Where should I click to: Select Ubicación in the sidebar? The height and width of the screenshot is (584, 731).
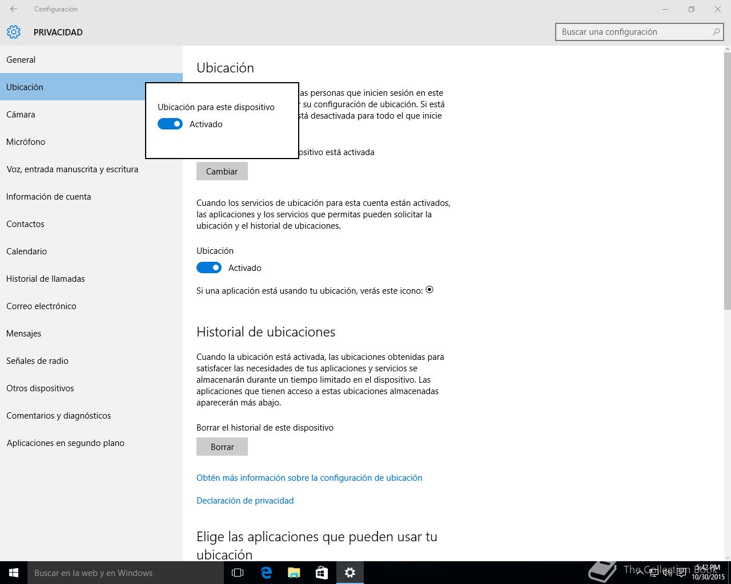91,87
